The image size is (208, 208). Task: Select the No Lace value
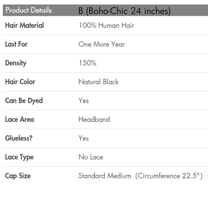91,157
